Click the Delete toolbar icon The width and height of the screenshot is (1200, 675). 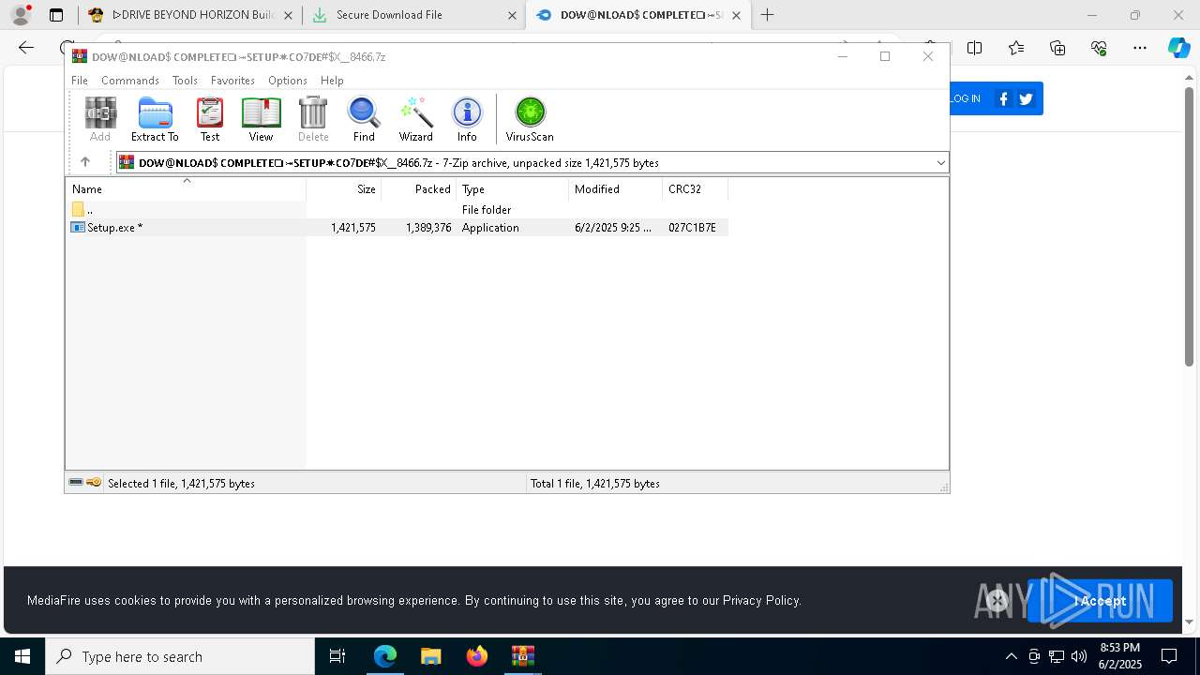pyautogui.click(x=313, y=119)
